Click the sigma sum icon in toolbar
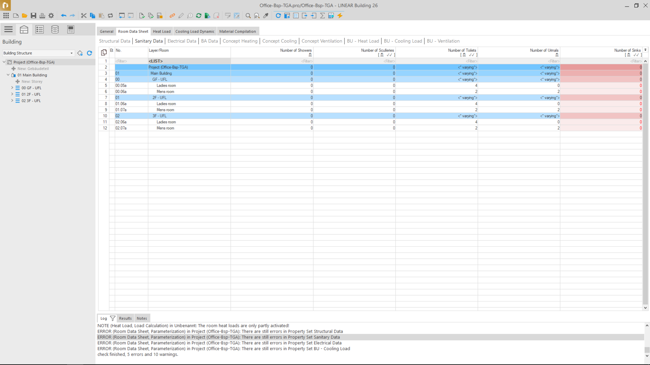The image size is (650, 365). pyautogui.click(x=322, y=16)
